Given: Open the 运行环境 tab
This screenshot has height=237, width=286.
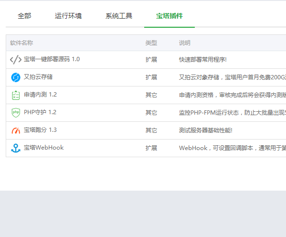Looking at the screenshot, I should tap(68, 16).
